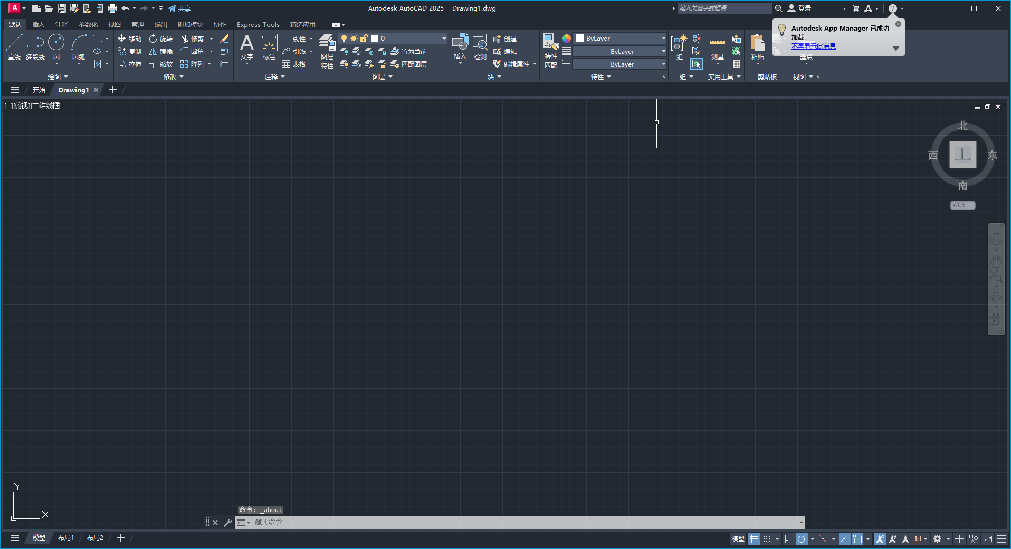1011x549 pixels.
Task: Toggle ortho mode in status bar
Action: (x=789, y=539)
